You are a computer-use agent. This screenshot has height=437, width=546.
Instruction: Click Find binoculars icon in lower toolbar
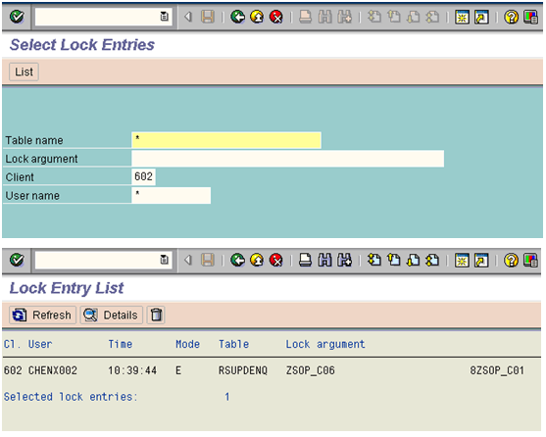coord(324,260)
